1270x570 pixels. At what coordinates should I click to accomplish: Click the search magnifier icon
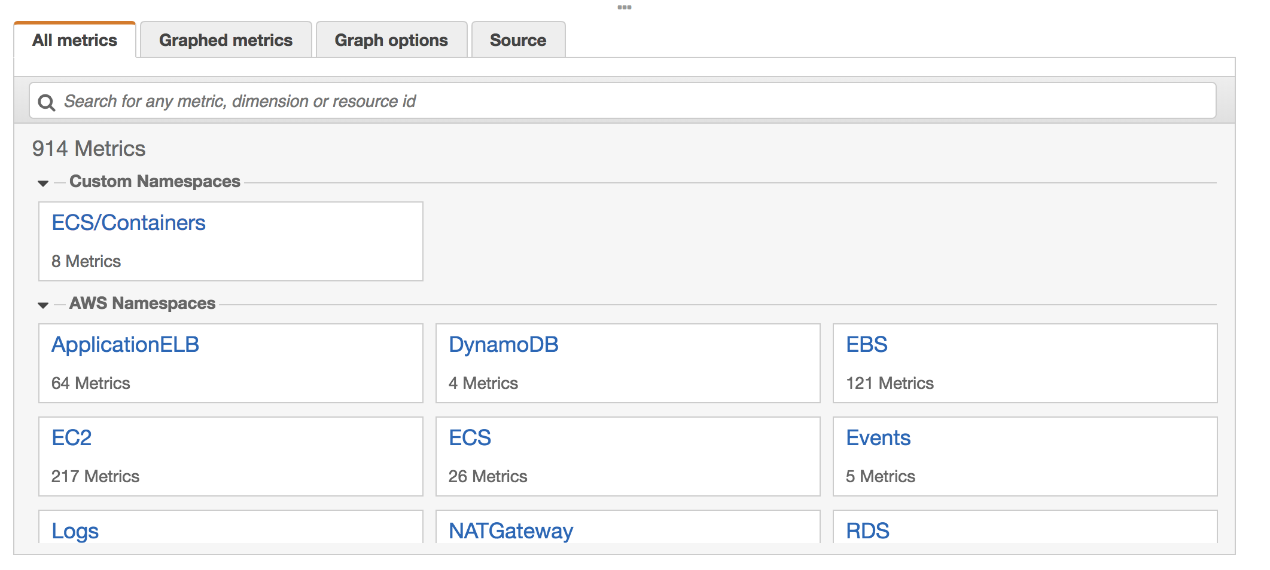click(47, 102)
